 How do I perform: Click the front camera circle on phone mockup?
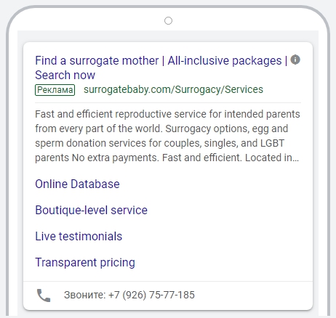tap(168, 21)
